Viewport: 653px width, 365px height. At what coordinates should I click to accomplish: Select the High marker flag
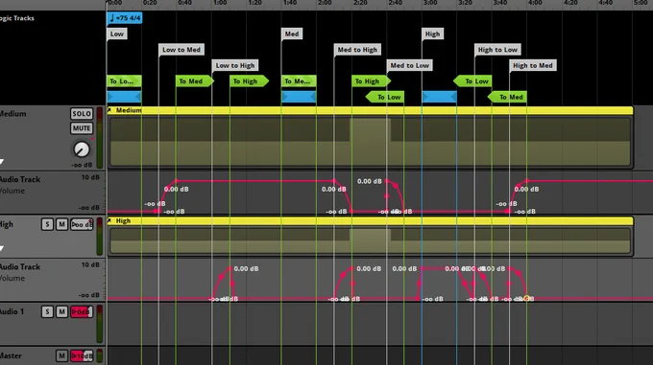[x=432, y=34]
